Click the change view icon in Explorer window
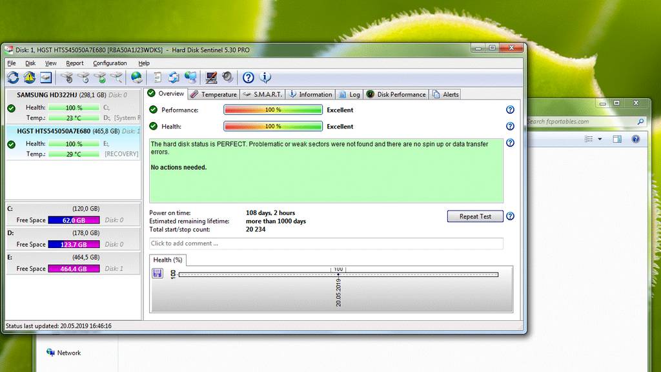This screenshot has height=372, width=661. pyautogui.click(x=589, y=139)
